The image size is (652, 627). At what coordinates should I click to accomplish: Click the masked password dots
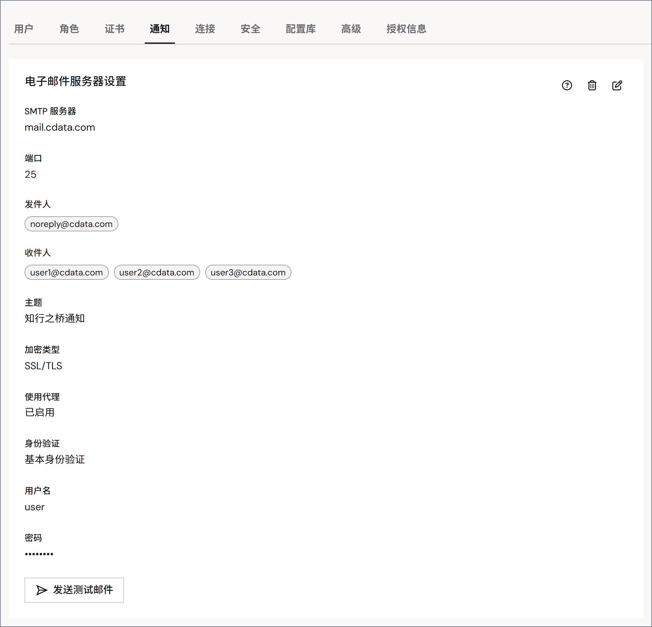coord(39,554)
